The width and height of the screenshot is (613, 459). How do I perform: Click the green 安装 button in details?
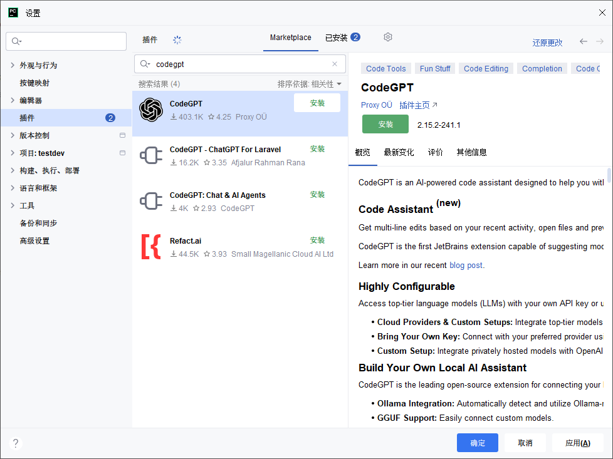point(385,124)
